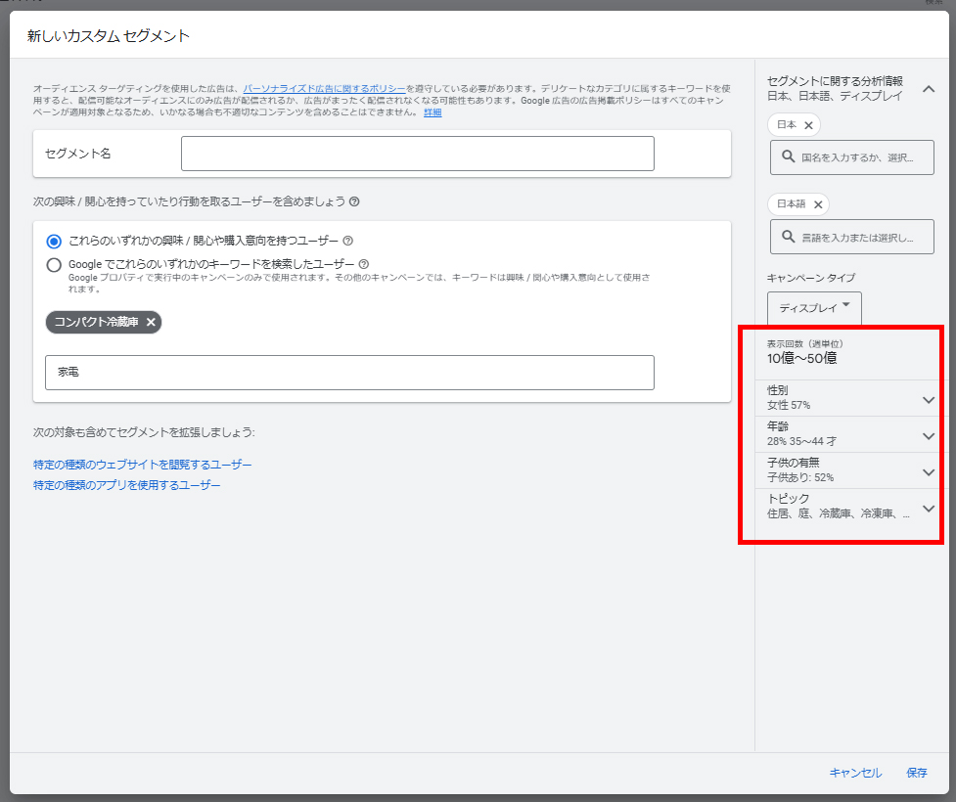This screenshot has height=802, width=956.
Task: Expand the 年齢 insight row
Action: pos(929,435)
